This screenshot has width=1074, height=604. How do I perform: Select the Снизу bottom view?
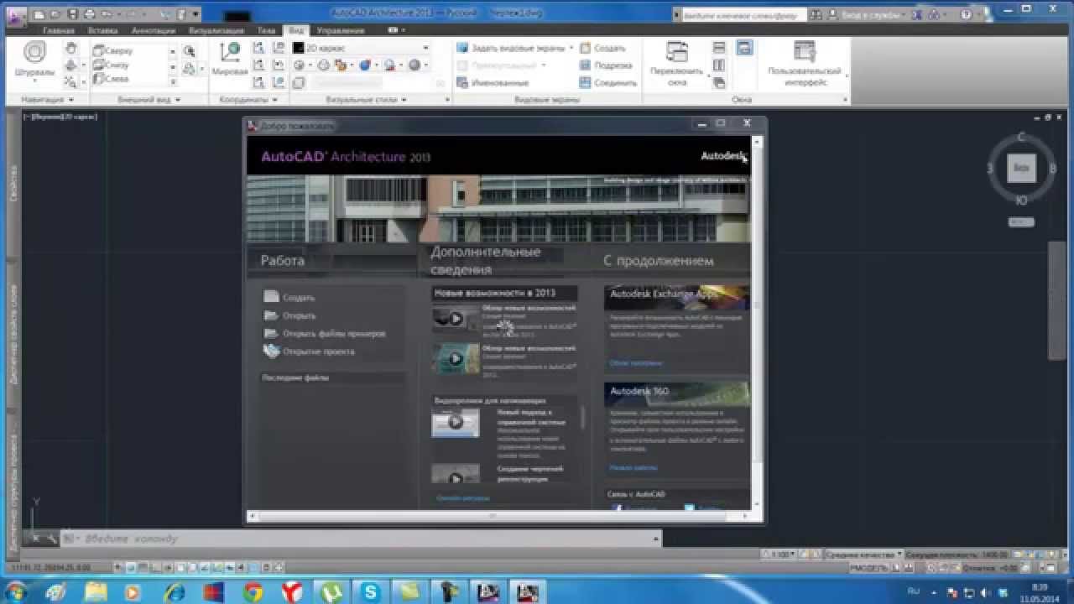pos(112,65)
